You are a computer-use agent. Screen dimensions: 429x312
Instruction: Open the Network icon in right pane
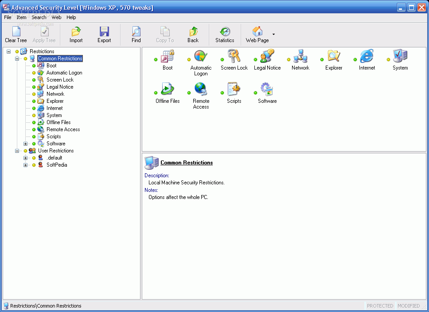(x=300, y=56)
